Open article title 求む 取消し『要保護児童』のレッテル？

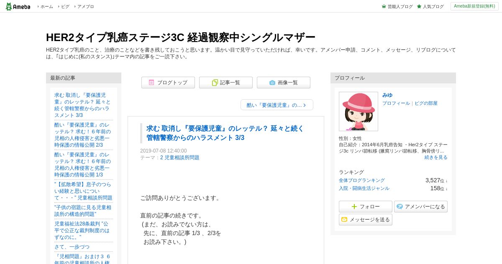coord(225,133)
